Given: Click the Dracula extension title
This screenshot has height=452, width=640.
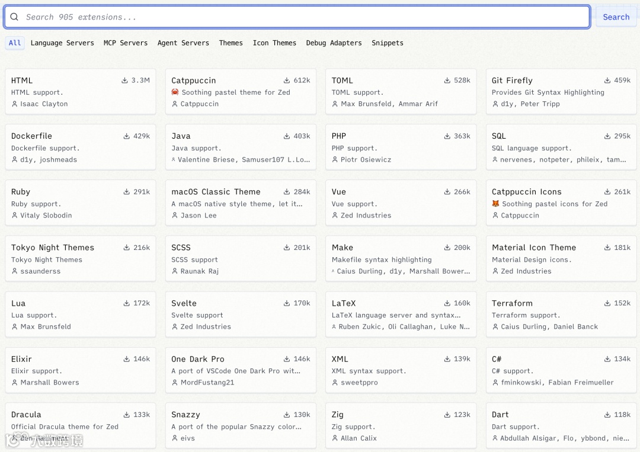Looking at the screenshot, I should pos(26,415).
